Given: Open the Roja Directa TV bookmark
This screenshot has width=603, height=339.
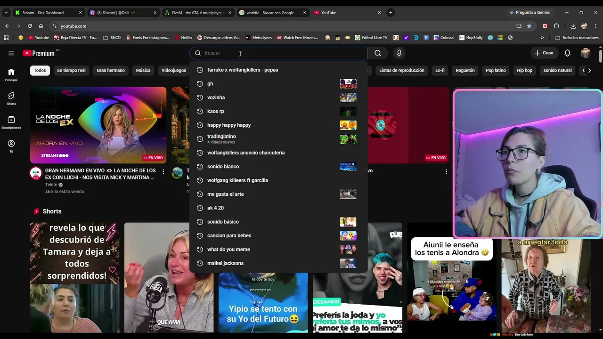Looking at the screenshot, I should click(x=75, y=38).
